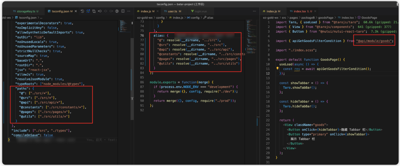Click the "paths" key in tsconfig.json
This screenshot has width=400, height=166.
coord(22,88)
